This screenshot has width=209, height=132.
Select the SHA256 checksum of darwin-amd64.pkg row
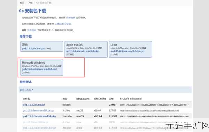(154, 116)
